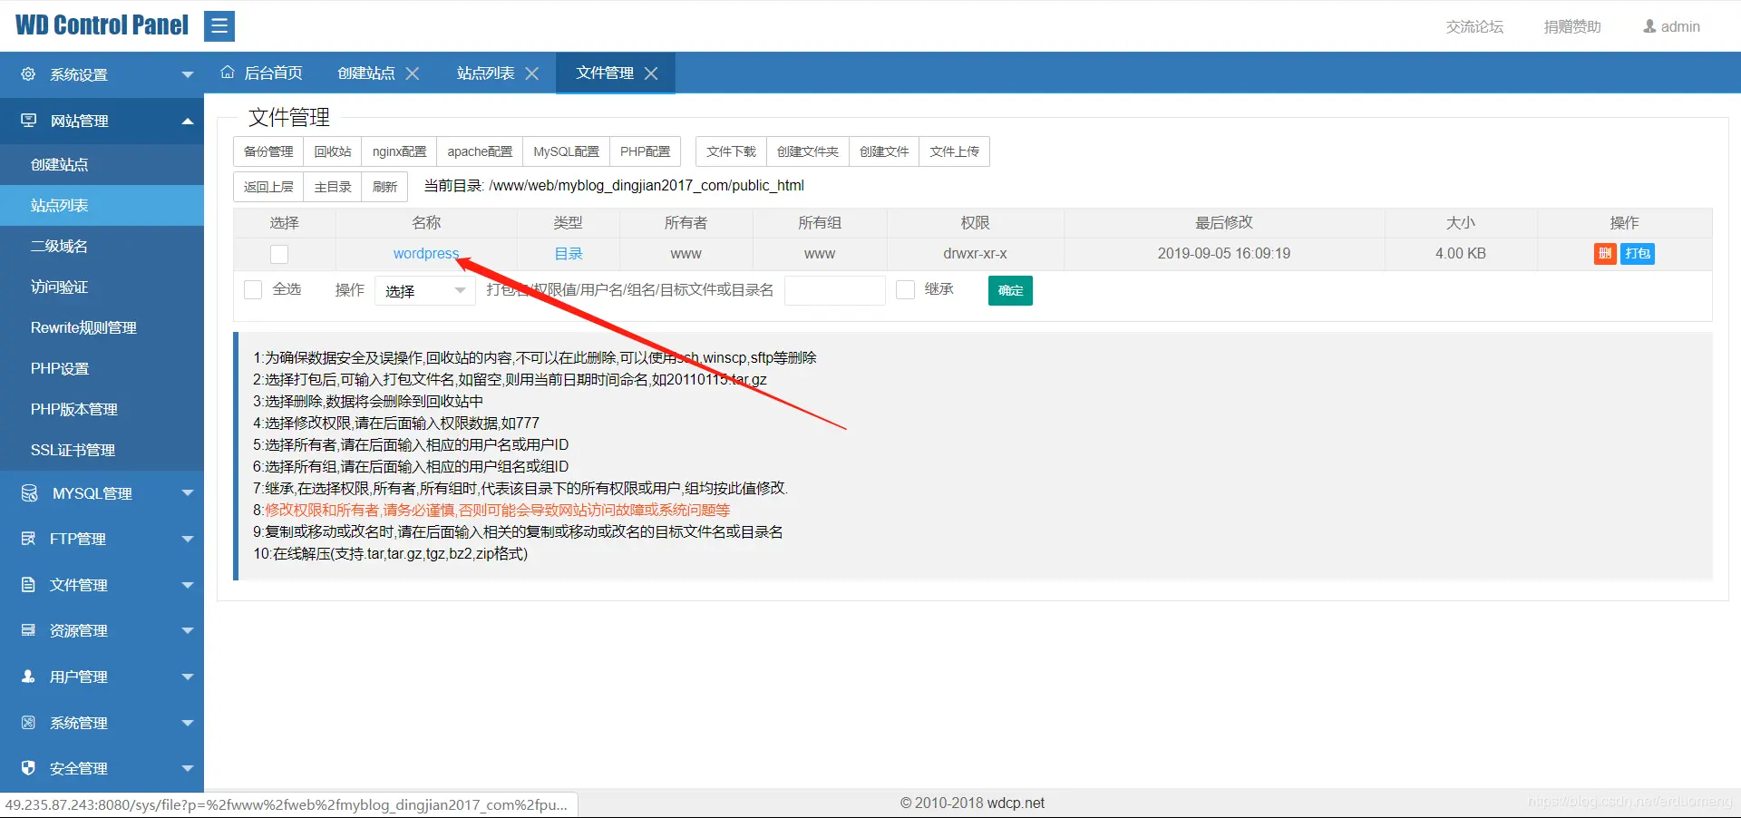Expand 安全管理 using its arrow
This screenshot has width=1741, height=818.
pos(188,768)
